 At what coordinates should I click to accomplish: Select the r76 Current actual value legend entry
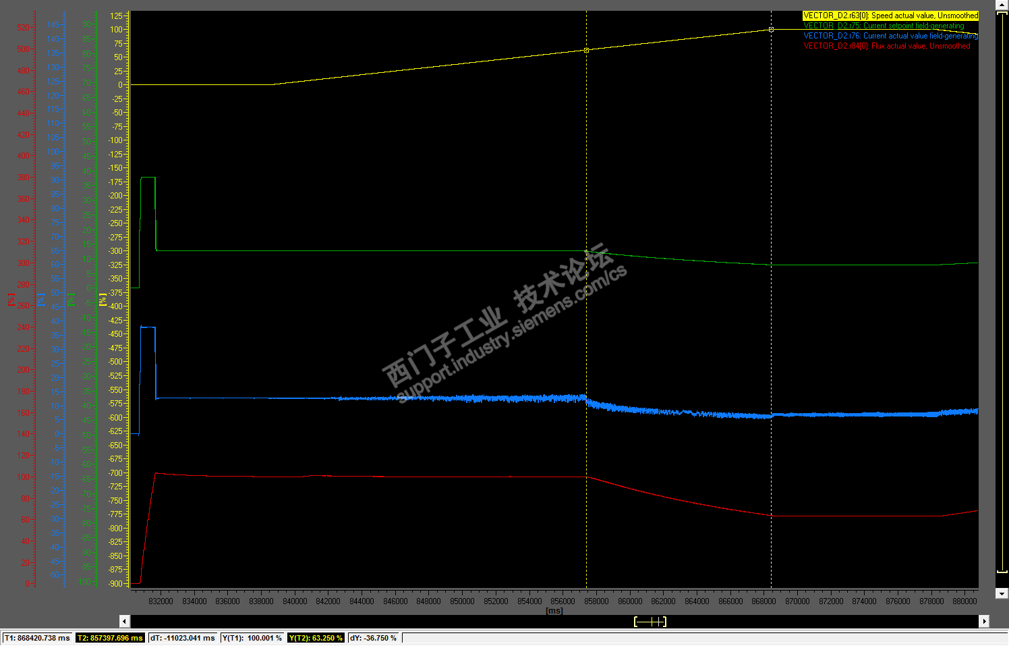[x=890, y=36]
